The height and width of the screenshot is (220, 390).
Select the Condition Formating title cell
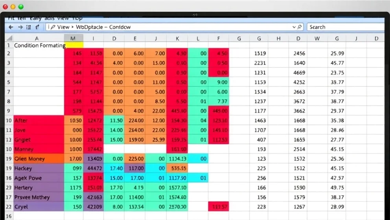click(x=39, y=45)
